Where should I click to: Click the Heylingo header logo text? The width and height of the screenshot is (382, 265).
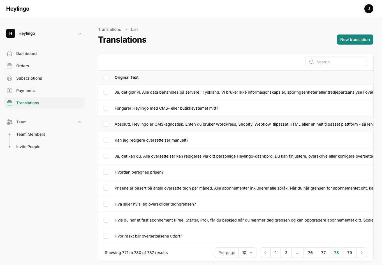pos(18,9)
